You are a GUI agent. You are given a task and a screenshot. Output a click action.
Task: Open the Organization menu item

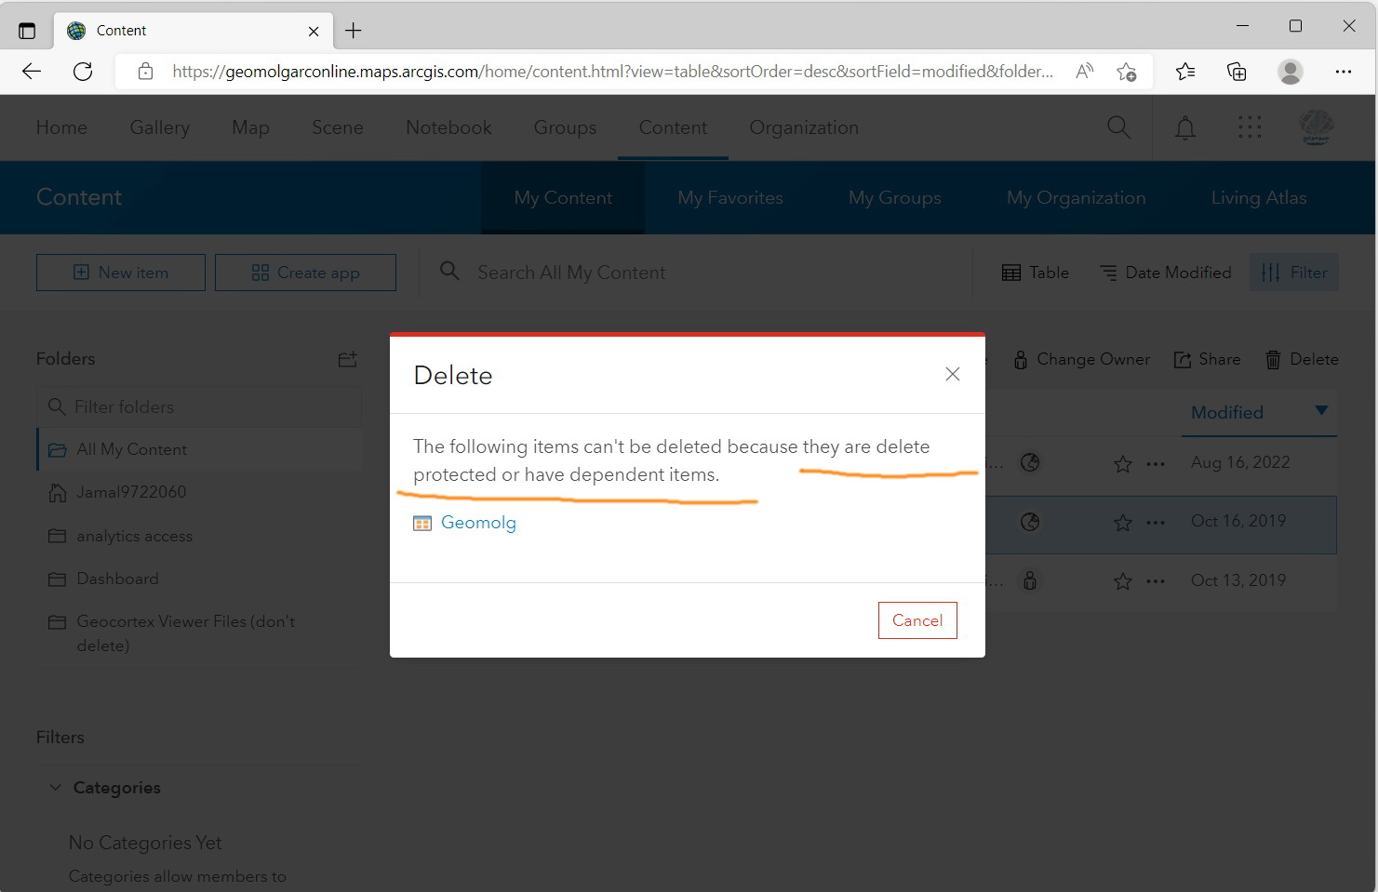coord(804,127)
